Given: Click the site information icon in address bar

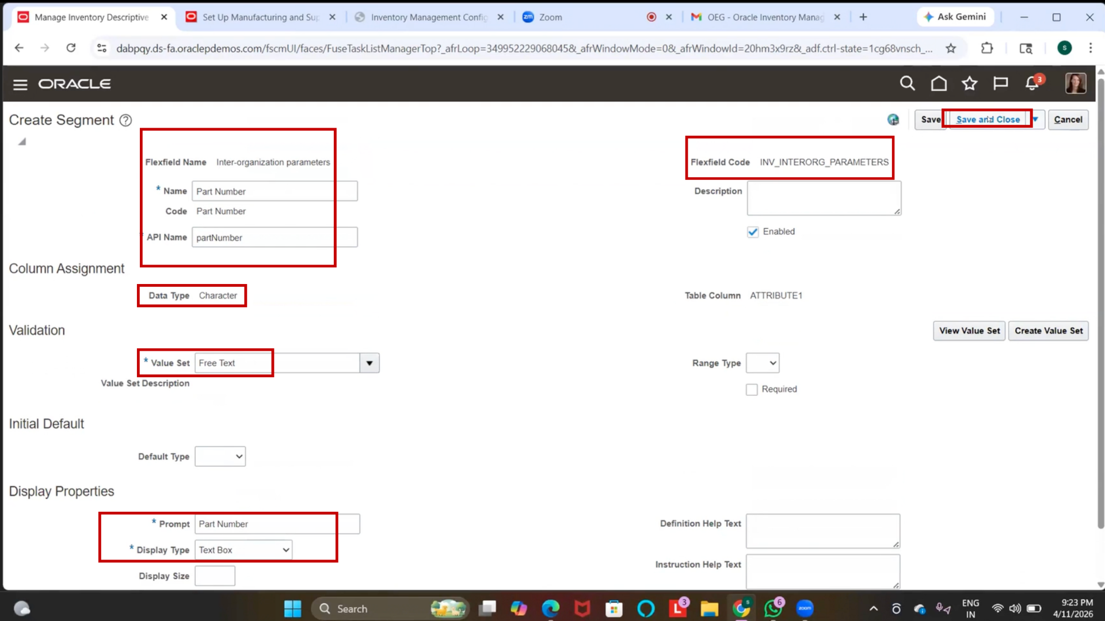Looking at the screenshot, I should [x=102, y=48].
